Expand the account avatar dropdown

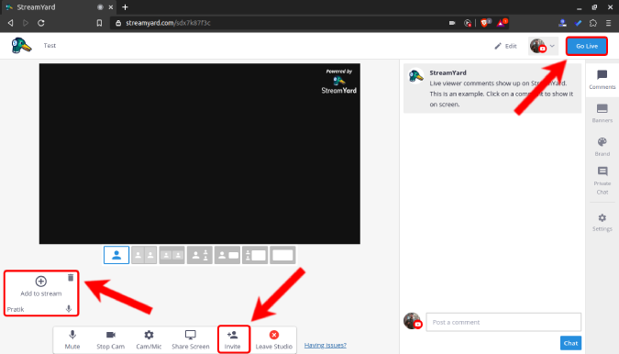click(x=543, y=46)
